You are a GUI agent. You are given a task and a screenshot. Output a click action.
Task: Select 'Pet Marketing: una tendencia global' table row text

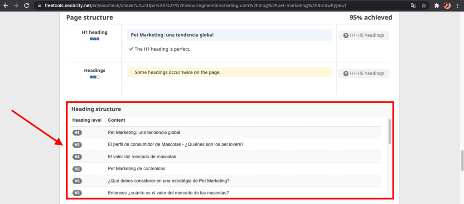coord(144,133)
